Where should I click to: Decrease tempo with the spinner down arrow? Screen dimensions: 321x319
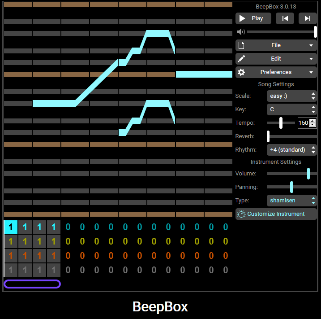[312, 125]
